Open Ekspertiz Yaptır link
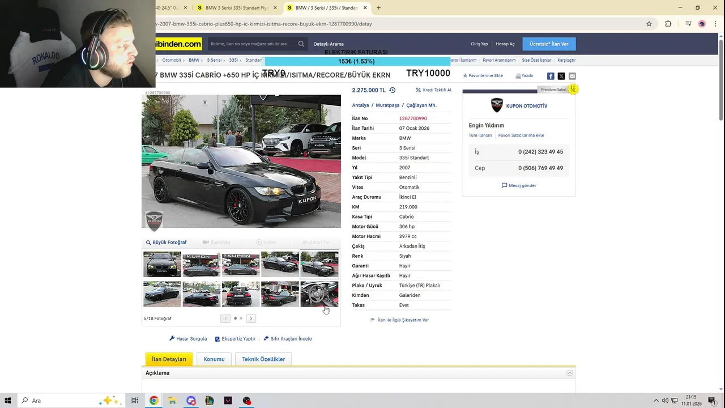725x408 pixels. point(235,338)
